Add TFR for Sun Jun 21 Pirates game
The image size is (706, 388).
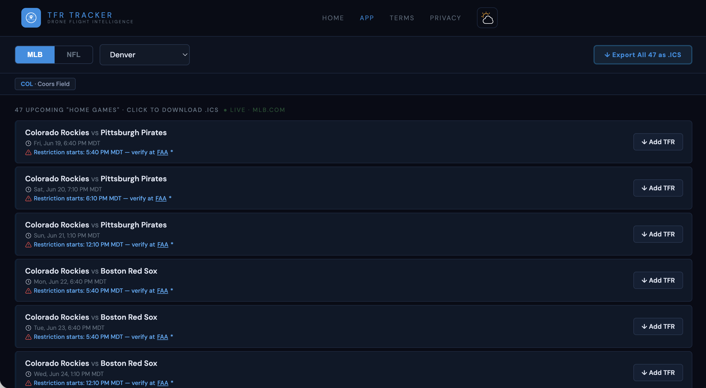click(x=658, y=234)
